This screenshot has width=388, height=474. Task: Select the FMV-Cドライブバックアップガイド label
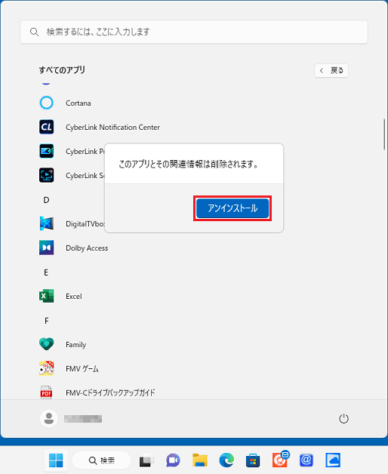(x=110, y=392)
